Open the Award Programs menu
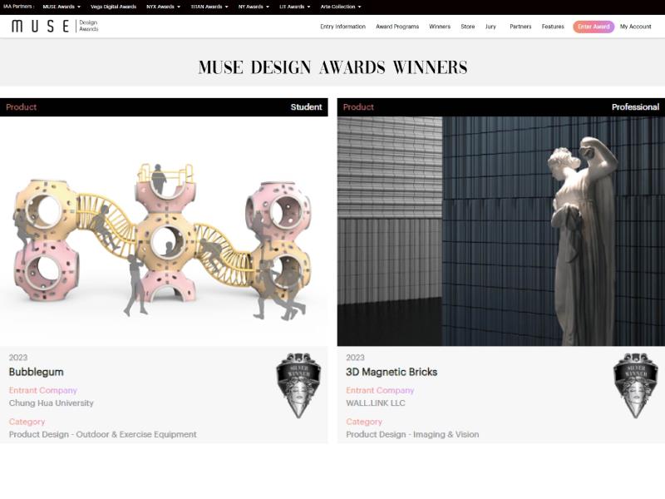Viewport: 665px width, 499px height. [x=397, y=27]
